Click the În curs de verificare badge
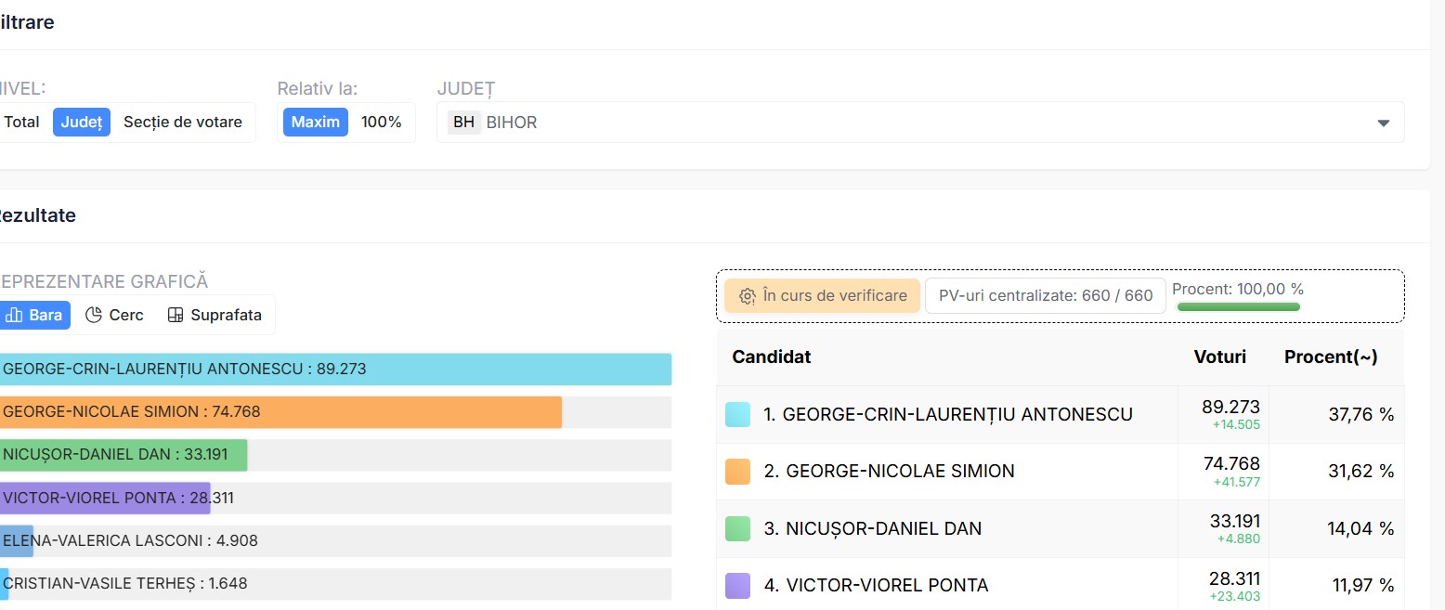Image resolution: width=1445 pixels, height=610 pixels. (822, 296)
